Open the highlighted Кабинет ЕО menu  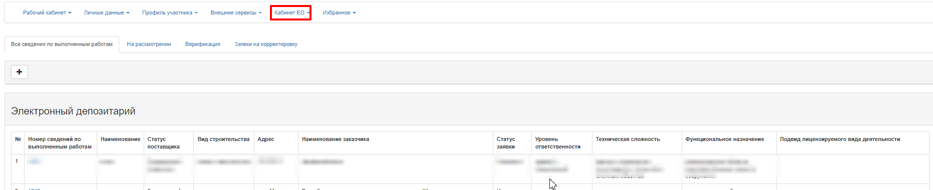pos(291,13)
